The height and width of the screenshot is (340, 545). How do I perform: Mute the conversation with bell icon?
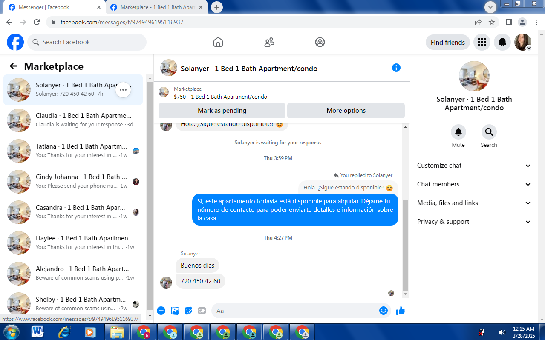coord(458,132)
